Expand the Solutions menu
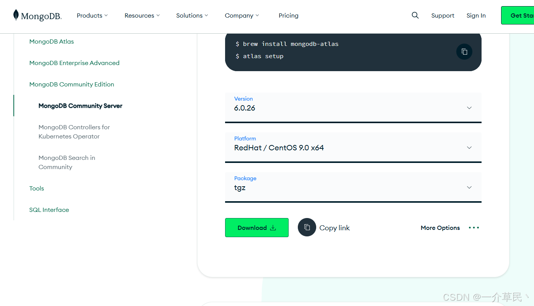This screenshot has height=306, width=534. coord(192,15)
